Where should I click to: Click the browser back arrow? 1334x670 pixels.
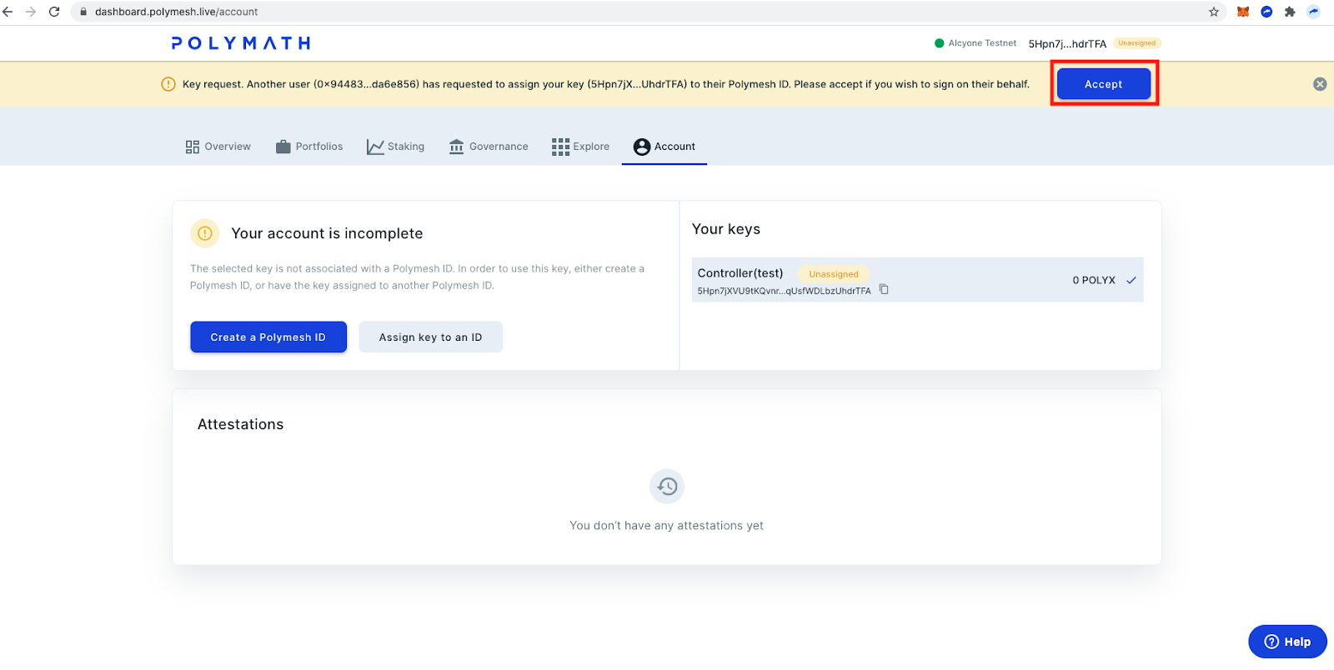pyautogui.click(x=8, y=12)
